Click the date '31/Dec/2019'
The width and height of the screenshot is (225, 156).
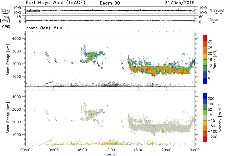click(180, 3)
